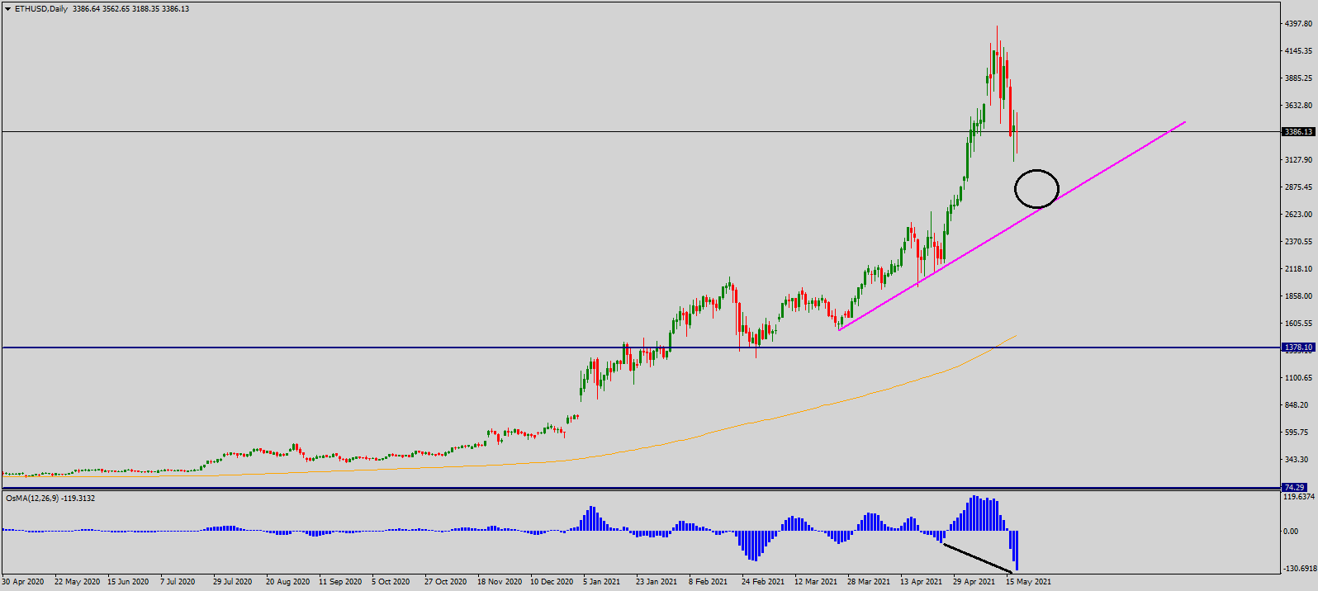The height and width of the screenshot is (591, 1318).
Task: Click the OsMA(12,26,9) indicator label
Action: click(50, 499)
